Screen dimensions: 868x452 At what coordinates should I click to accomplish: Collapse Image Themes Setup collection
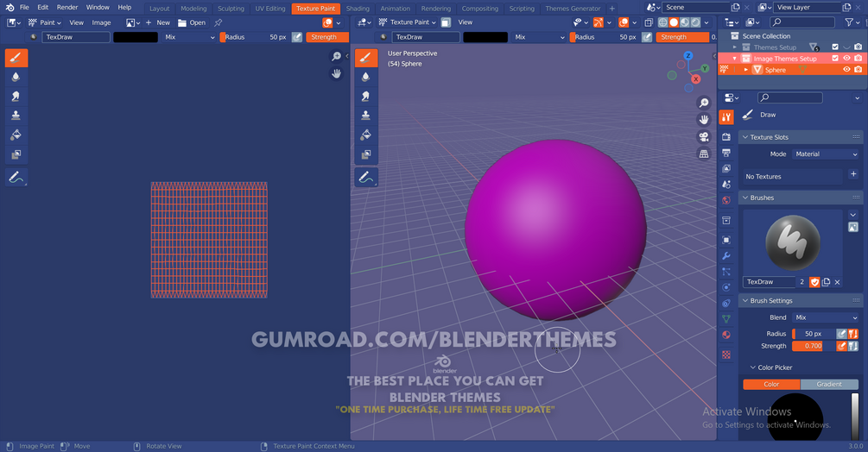[x=735, y=59]
